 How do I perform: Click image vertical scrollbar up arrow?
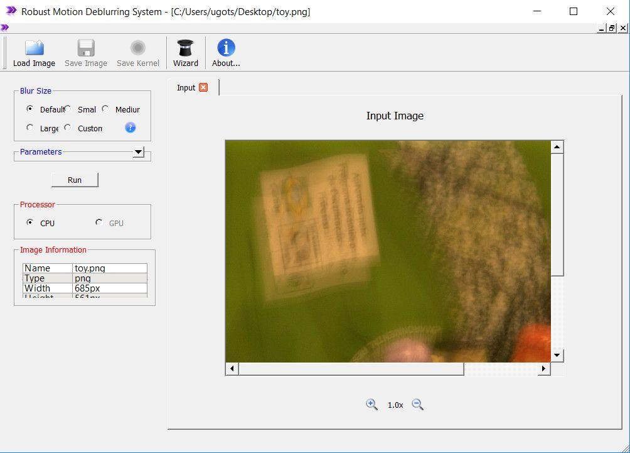click(557, 147)
